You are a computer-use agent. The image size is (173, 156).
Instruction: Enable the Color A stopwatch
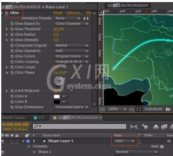pos(12,96)
